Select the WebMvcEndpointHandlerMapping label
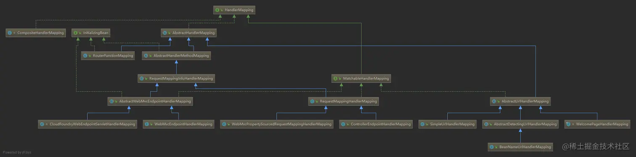Image resolution: width=636 pixels, height=157 pixels. [x=183, y=124]
